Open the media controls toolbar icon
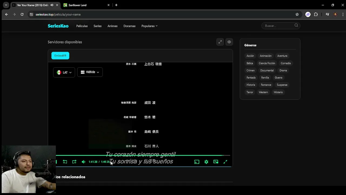 coord(327,14)
